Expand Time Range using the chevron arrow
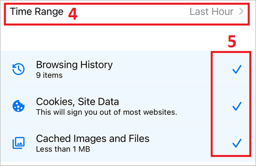This screenshot has width=256, height=166. (x=242, y=12)
